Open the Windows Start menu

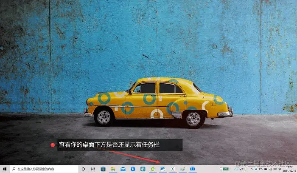[x=5, y=169]
